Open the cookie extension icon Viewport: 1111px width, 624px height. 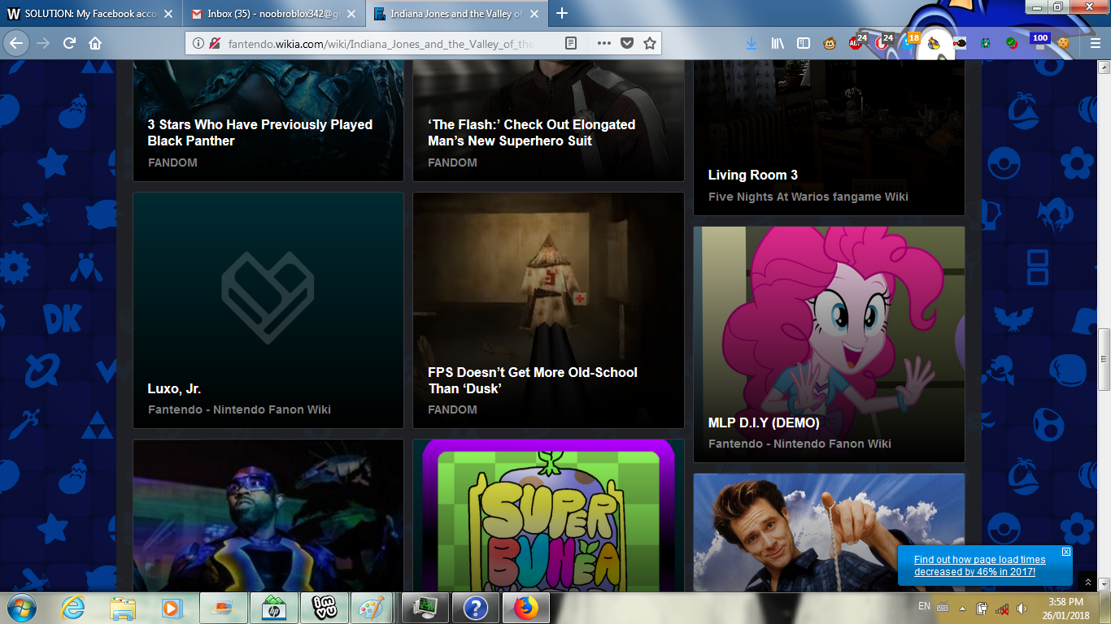(x=1063, y=43)
